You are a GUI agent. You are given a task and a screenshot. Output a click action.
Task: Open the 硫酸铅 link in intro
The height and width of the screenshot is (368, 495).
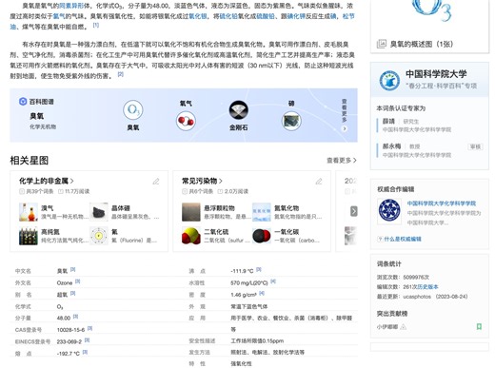[266, 16]
